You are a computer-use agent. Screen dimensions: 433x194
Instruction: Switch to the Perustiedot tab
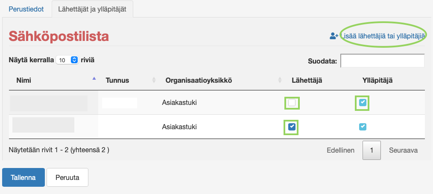[26, 9]
